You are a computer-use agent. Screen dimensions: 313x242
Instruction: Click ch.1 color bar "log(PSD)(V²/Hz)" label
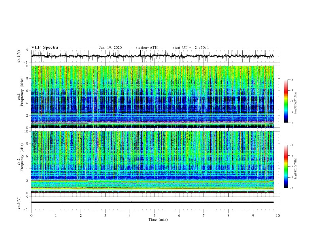[x=296, y=103]
